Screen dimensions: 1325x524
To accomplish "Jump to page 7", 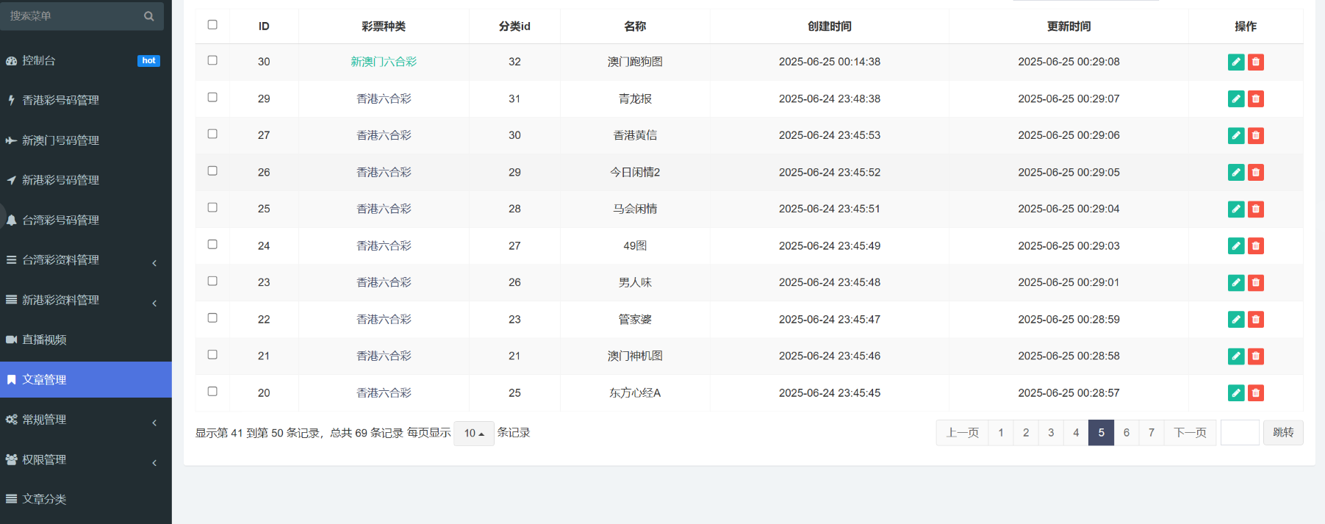I will click(1152, 433).
